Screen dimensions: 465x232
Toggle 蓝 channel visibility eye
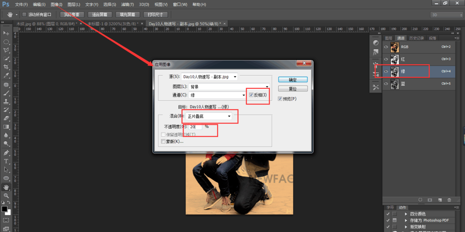[386, 84]
